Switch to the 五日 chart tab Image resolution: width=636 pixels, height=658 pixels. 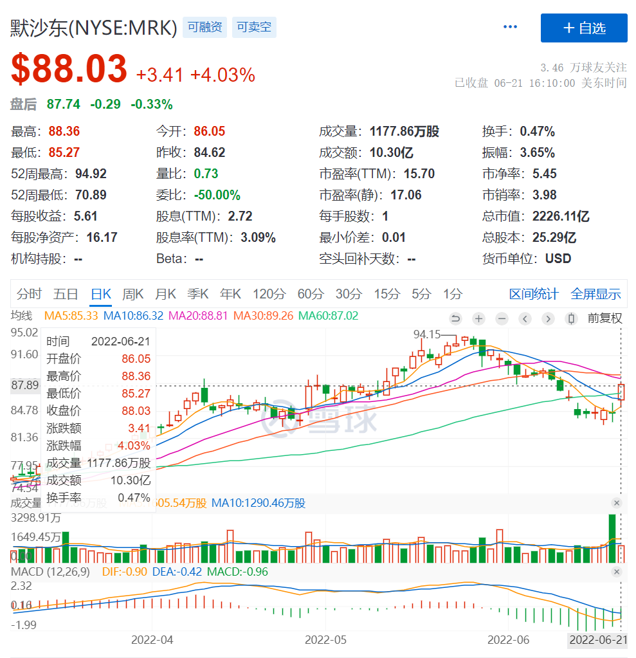66,294
